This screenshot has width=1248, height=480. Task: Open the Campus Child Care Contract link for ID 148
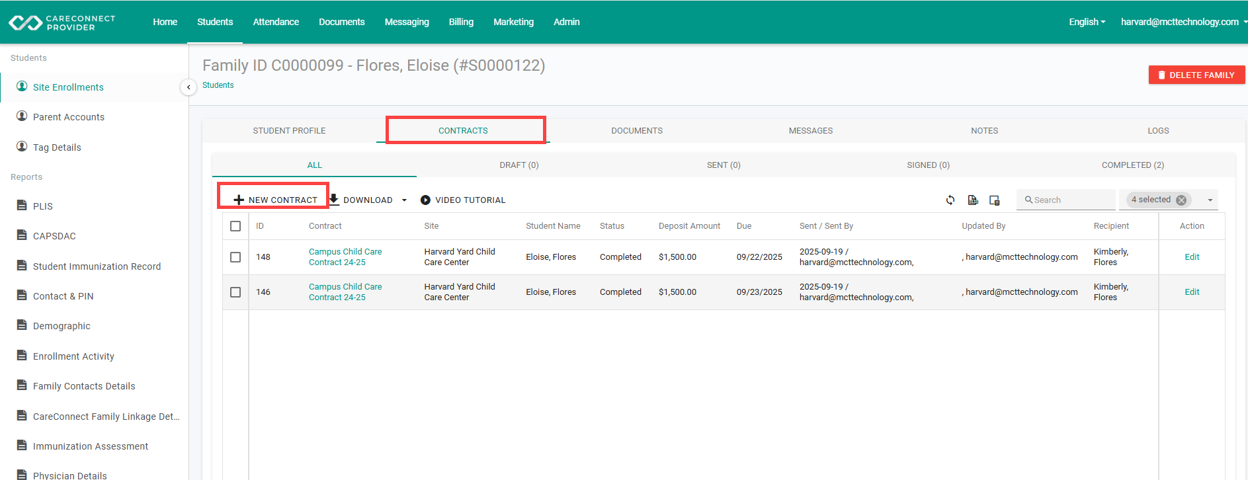(345, 257)
